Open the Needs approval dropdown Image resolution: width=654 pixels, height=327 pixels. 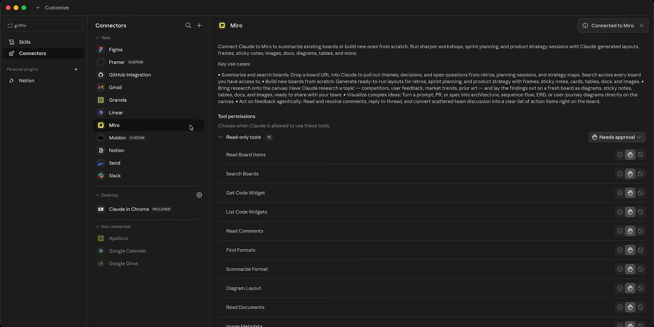click(x=617, y=137)
